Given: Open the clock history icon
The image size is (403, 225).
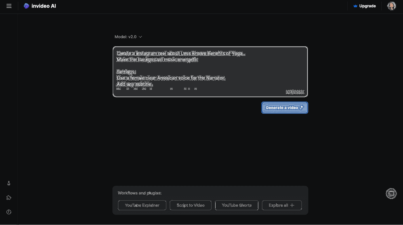Looking at the screenshot, I should [x=9, y=212].
